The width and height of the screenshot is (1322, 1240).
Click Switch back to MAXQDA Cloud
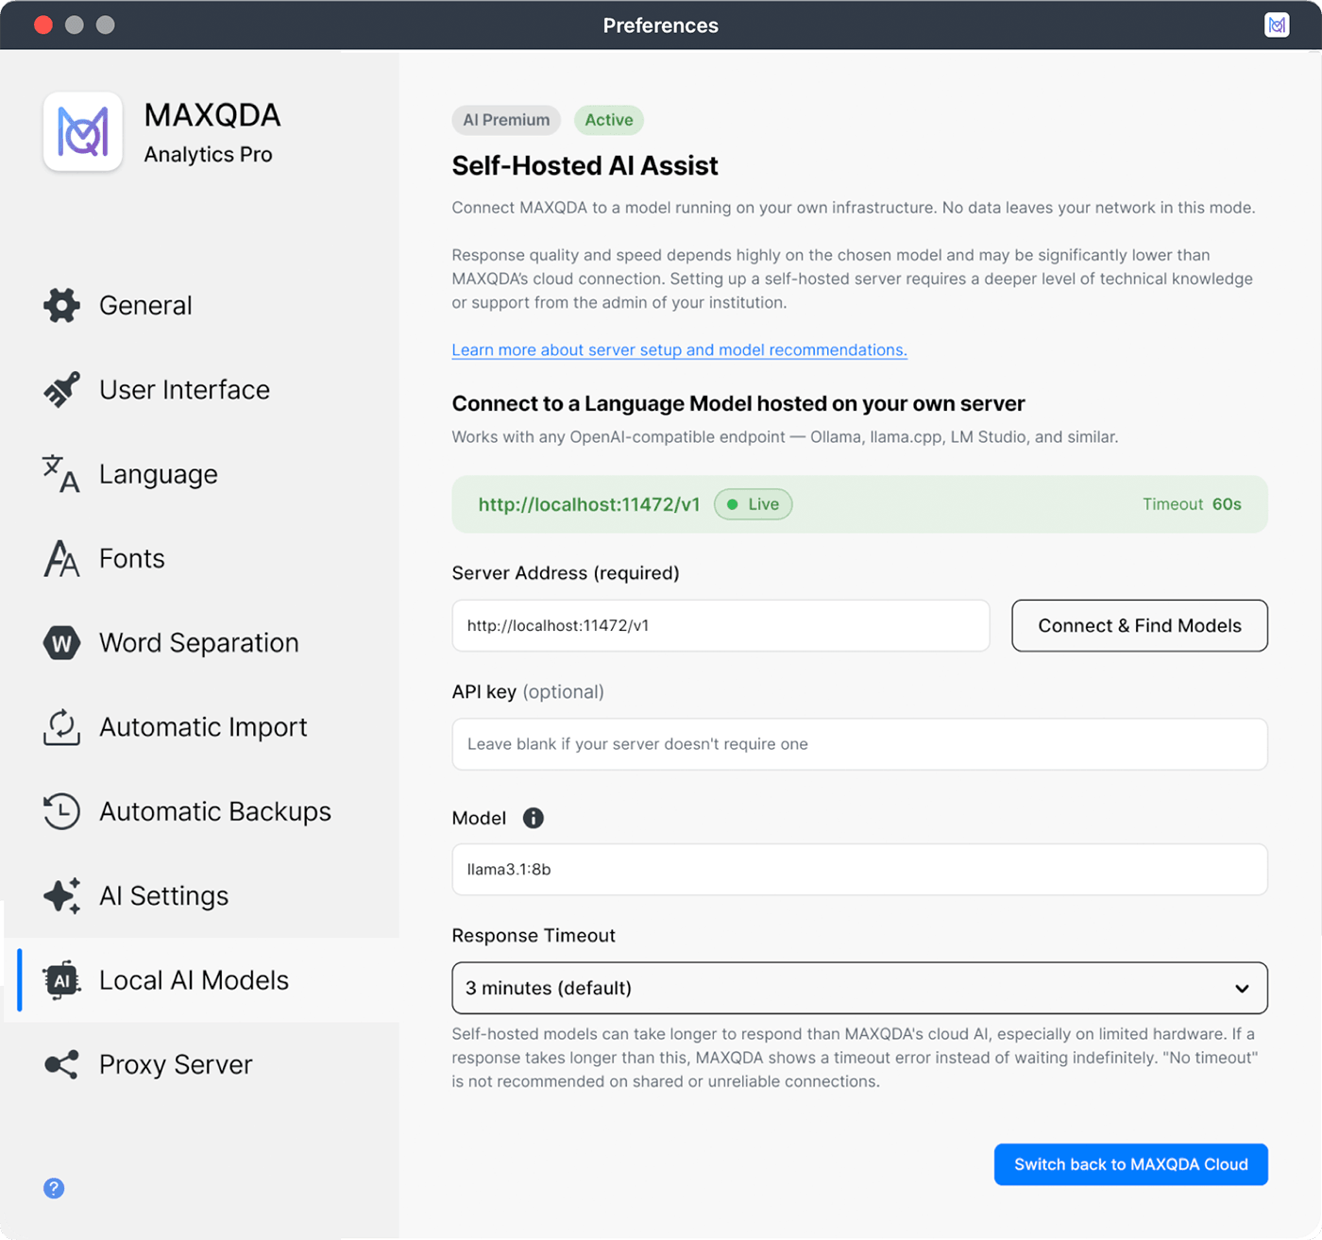point(1131,1164)
